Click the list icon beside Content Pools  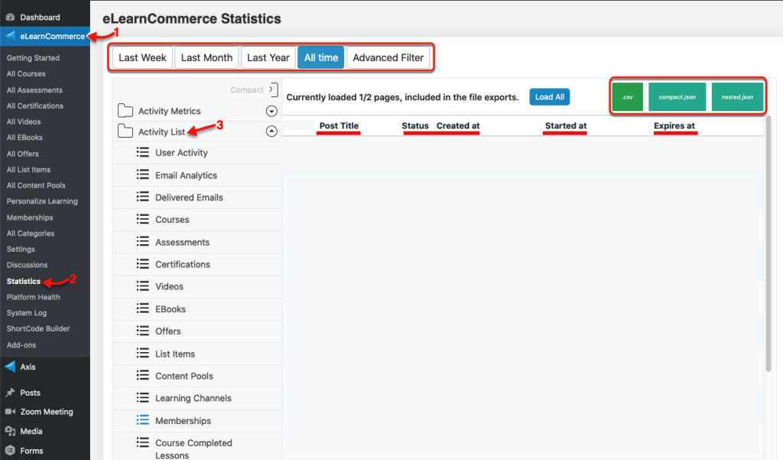click(x=143, y=375)
